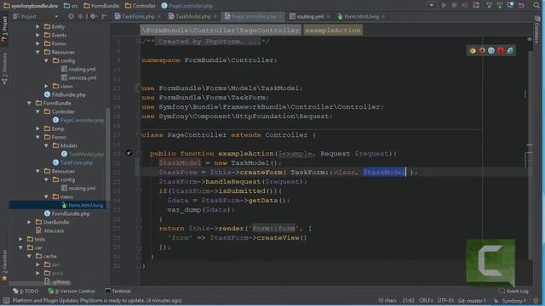Viewport: 545px width, 306px height.
Task: Open Search Everywhere magnifier icon
Action: coord(536,5)
